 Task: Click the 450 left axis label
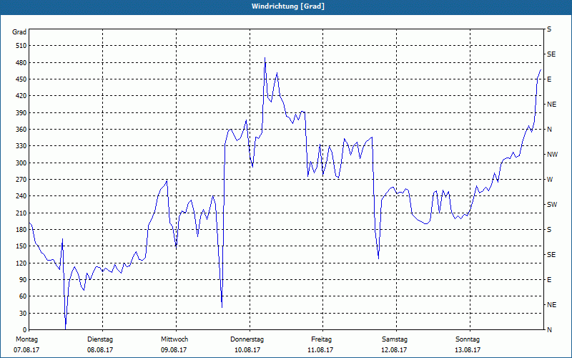(x=21, y=79)
